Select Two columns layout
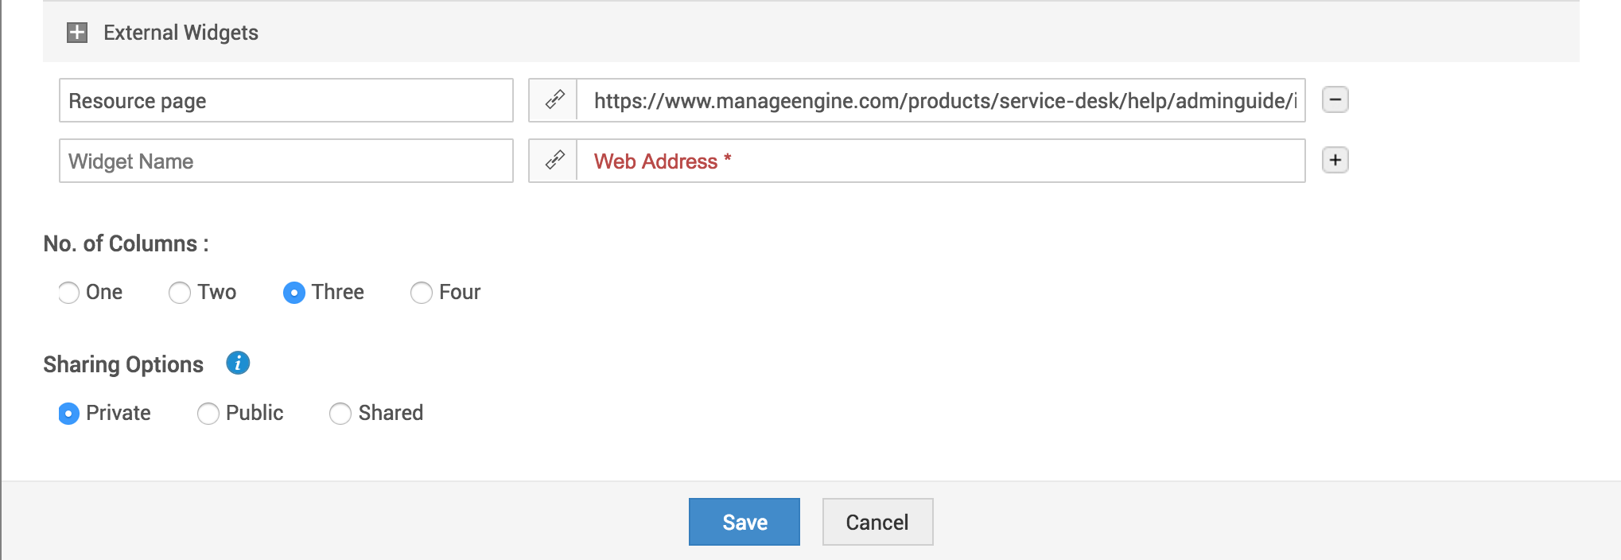The height and width of the screenshot is (560, 1621). (x=180, y=293)
